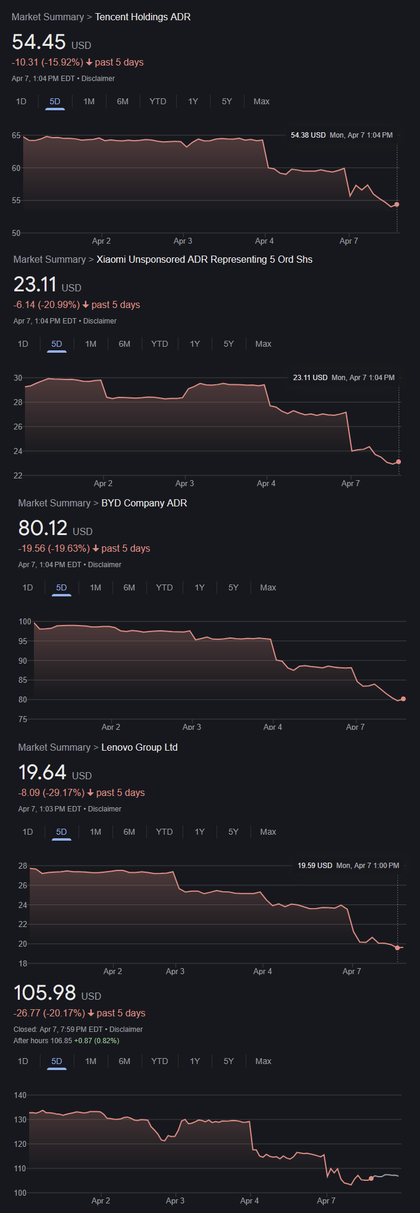Click closing-price dot on the 105.98 USD chart

click(x=371, y=1178)
